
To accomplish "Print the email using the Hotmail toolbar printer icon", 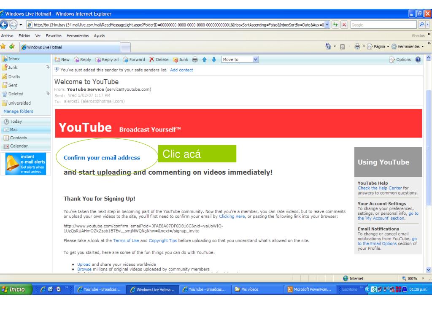I will [195, 59].
